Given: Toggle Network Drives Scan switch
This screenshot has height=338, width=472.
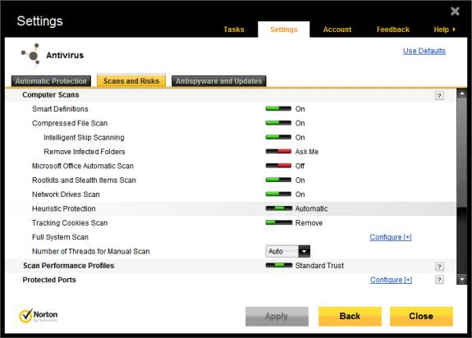Looking at the screenshot, I should tap(278, 194).
